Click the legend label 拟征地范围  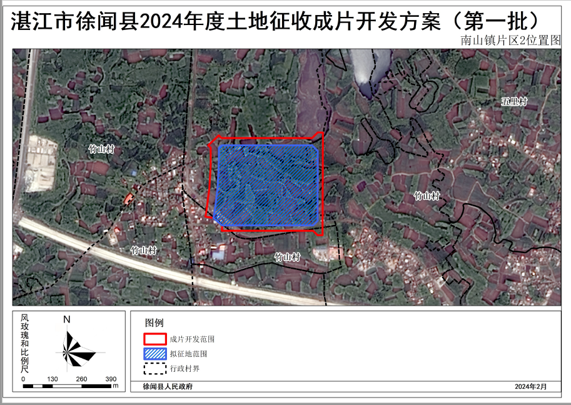(x=188, y=354)
